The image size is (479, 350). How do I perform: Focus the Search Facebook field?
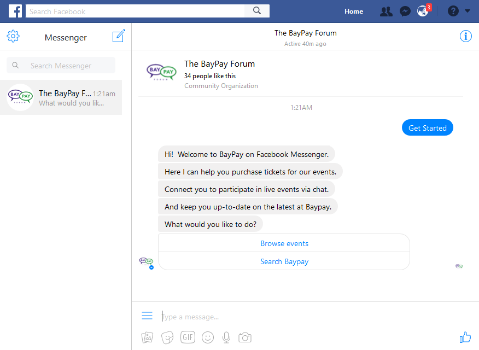135,11
